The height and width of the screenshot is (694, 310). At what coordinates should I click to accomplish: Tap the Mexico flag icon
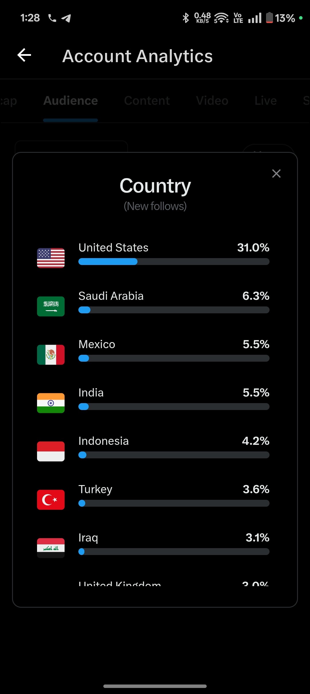(x=51, y=355)
